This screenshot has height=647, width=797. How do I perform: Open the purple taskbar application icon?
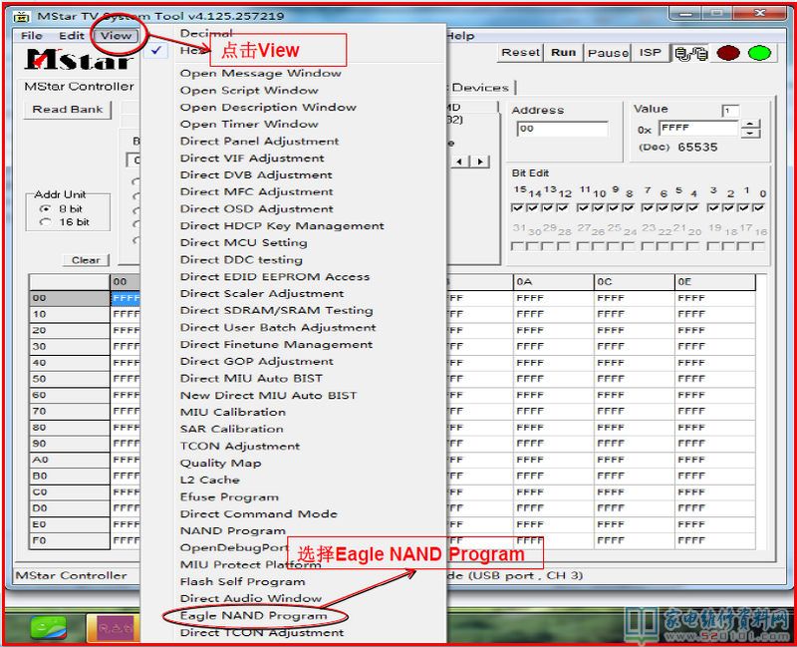click(115, 628)
